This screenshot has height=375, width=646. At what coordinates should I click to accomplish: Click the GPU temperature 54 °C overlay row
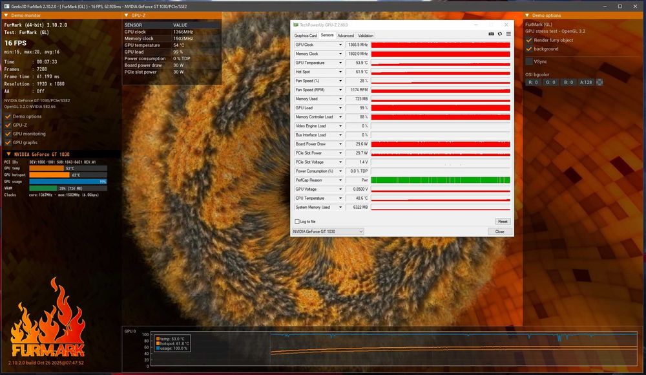coord(172,45)
